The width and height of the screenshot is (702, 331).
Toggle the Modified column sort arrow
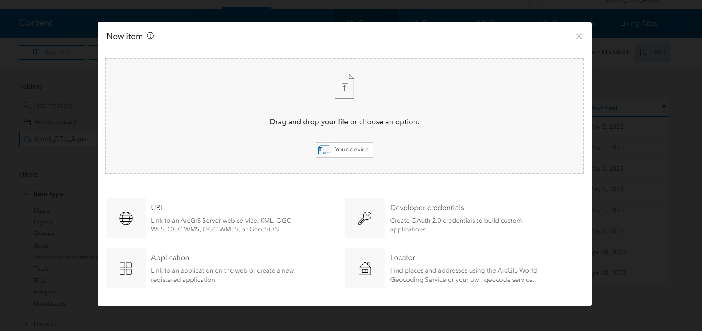point(663,107)
